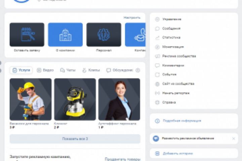This screenshot has width=242, height=161.
Task: Open the Подробная информация link
Action: tap(182, 121)
